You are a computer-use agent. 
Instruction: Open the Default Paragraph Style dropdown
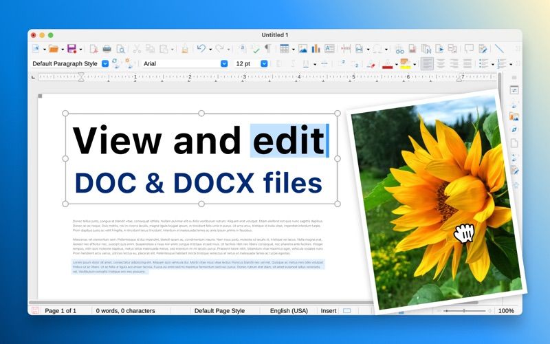pos(105,63)
